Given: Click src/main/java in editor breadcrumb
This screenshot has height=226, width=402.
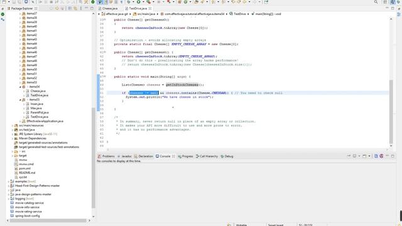Looking at the screenshot, I should point(146,14).
